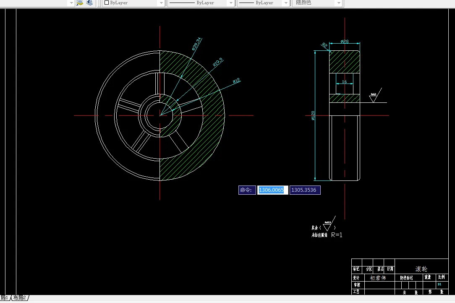The width and height of the screenshot is (455, 303).
Task: Click the 1305.3536 coordinate field
Action: pyautogui.click(x=305, y=190)
